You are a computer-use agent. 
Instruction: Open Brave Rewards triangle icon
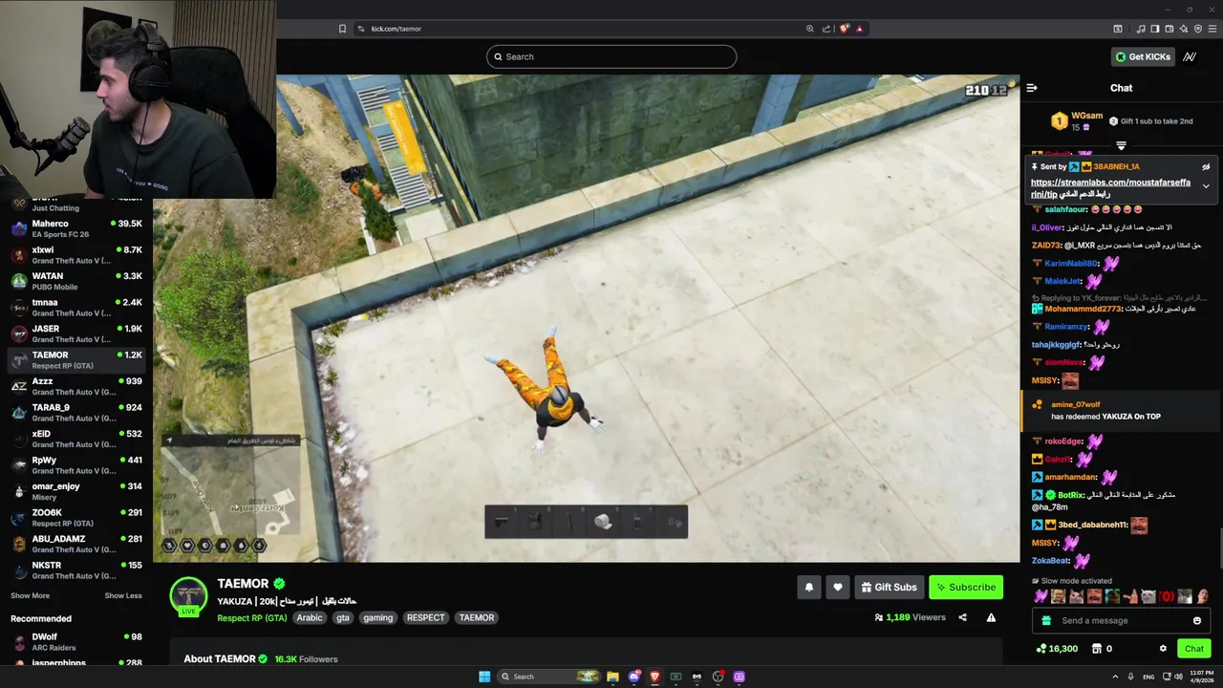860,29
